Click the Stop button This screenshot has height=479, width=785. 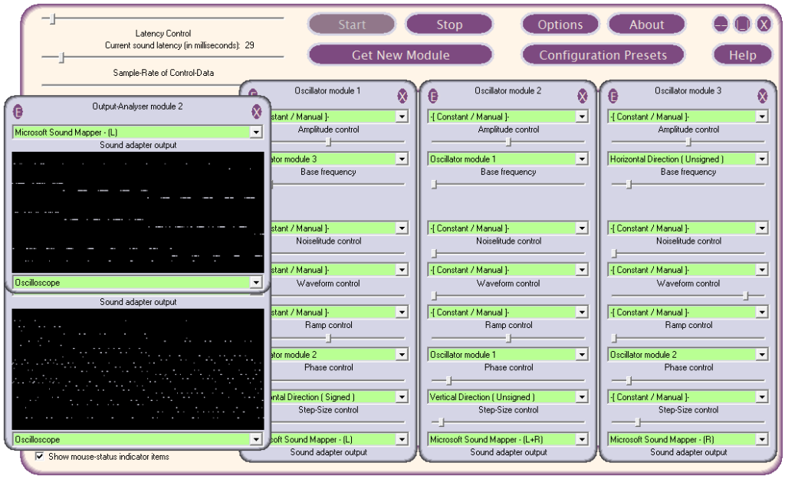click(x=449, y=25)
